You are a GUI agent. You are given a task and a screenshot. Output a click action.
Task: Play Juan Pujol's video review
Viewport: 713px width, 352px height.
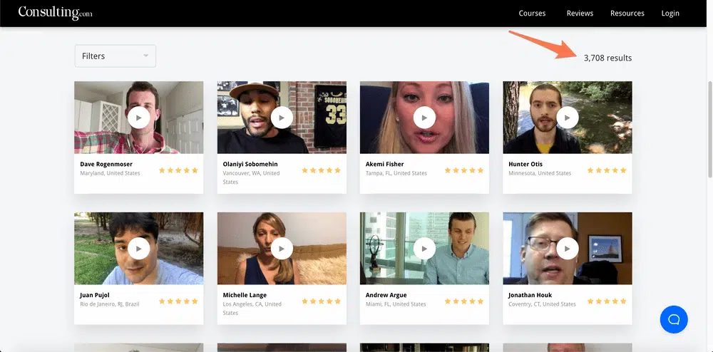coord(139,249)
